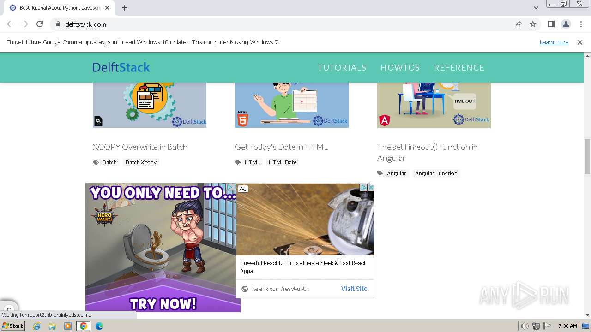Click the page vertical scrollbar thumb

587,156
